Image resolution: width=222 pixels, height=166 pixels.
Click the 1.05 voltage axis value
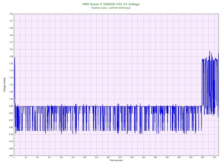pyautogui.click(x=11, y=92)
